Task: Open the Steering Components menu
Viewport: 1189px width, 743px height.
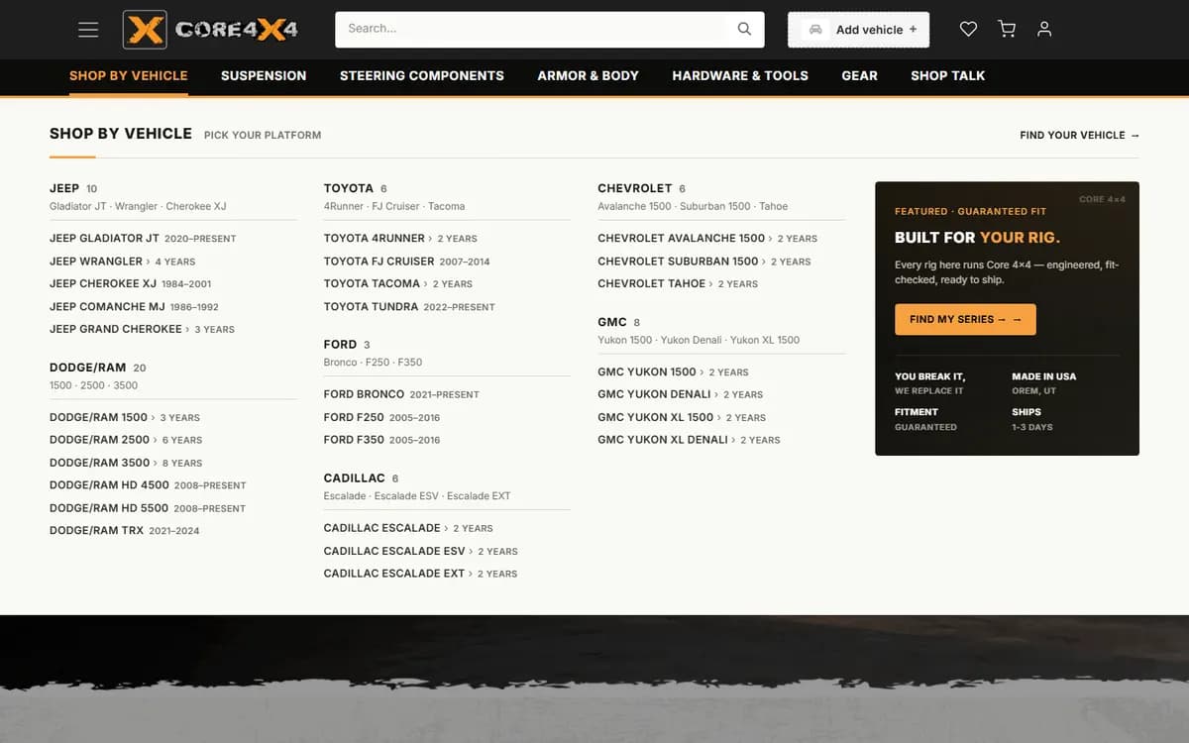Action: pos(422,75)
